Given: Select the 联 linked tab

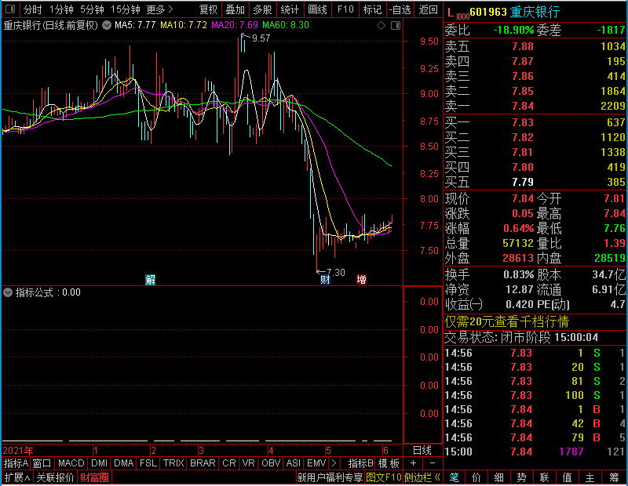Looking at the screenshot, I should click(544, 477).
